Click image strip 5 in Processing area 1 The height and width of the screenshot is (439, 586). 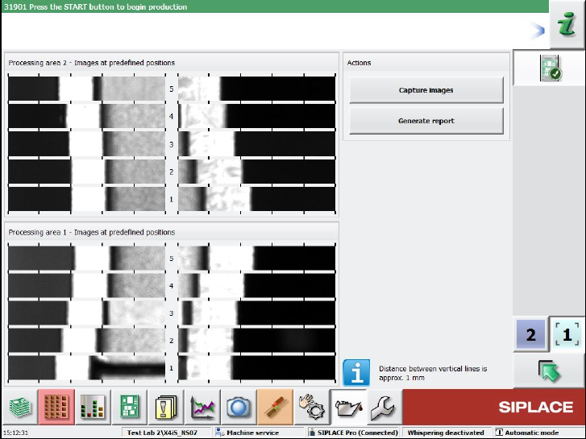[x=172, y=259]
